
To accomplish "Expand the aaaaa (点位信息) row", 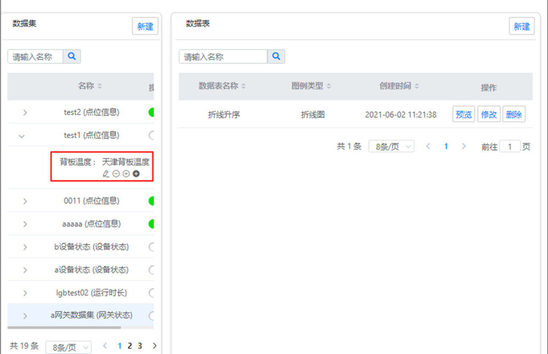I will pos(25,224).
